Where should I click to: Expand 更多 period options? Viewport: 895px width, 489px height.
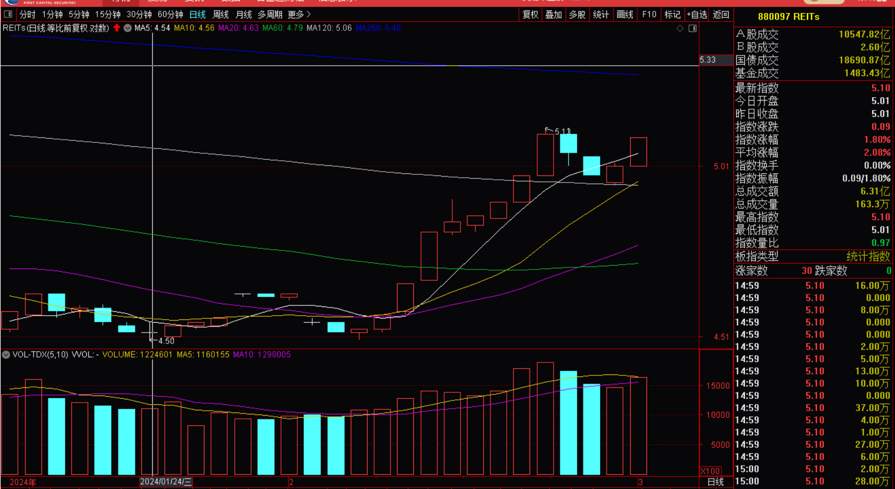[300, 15]
